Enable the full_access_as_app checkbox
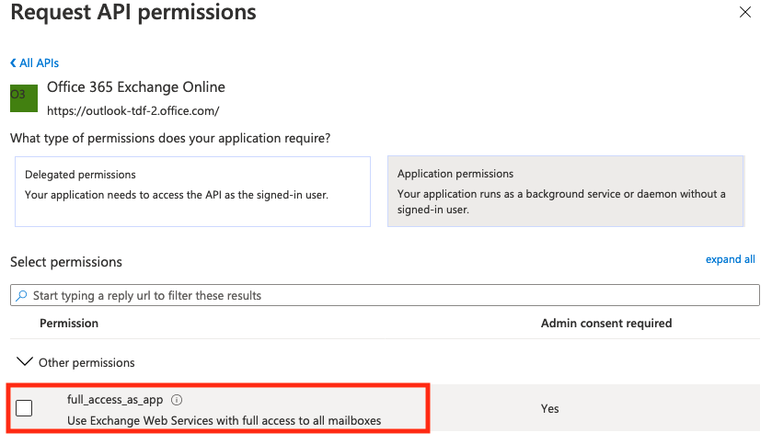The image size is (772, 444). tap(25, 408)
